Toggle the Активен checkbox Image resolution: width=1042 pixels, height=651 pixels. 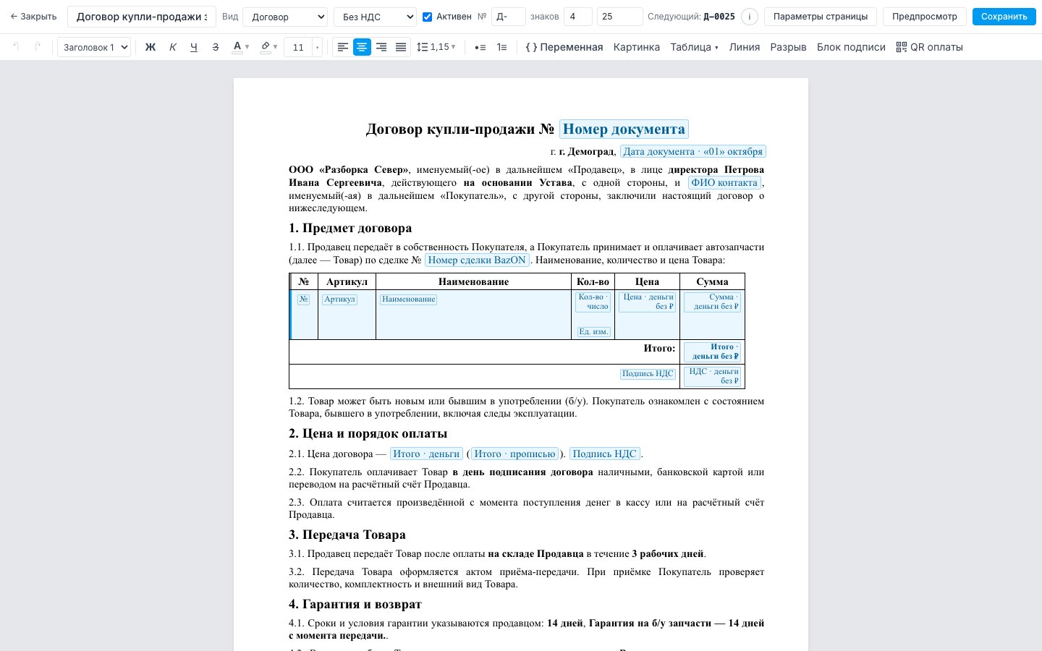tap(427, 17)
